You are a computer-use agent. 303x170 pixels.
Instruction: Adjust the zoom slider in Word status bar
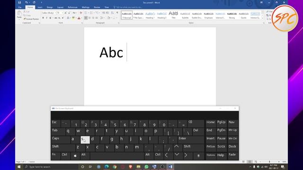tap(269, 162)
